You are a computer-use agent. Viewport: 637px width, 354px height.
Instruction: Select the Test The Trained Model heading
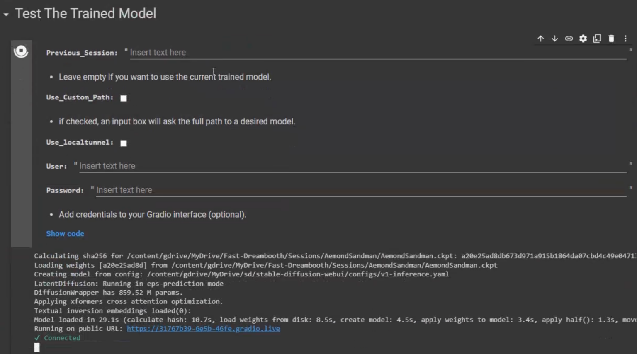(x=85, y=14)
